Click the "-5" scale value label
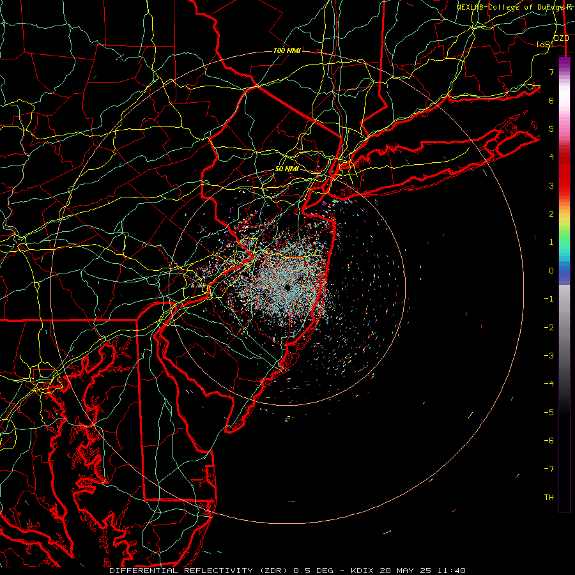 [549, 412]
